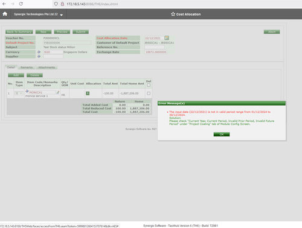Click 'Test Stock status Million' subject text

pyautogui.click(x=59, y=47)
